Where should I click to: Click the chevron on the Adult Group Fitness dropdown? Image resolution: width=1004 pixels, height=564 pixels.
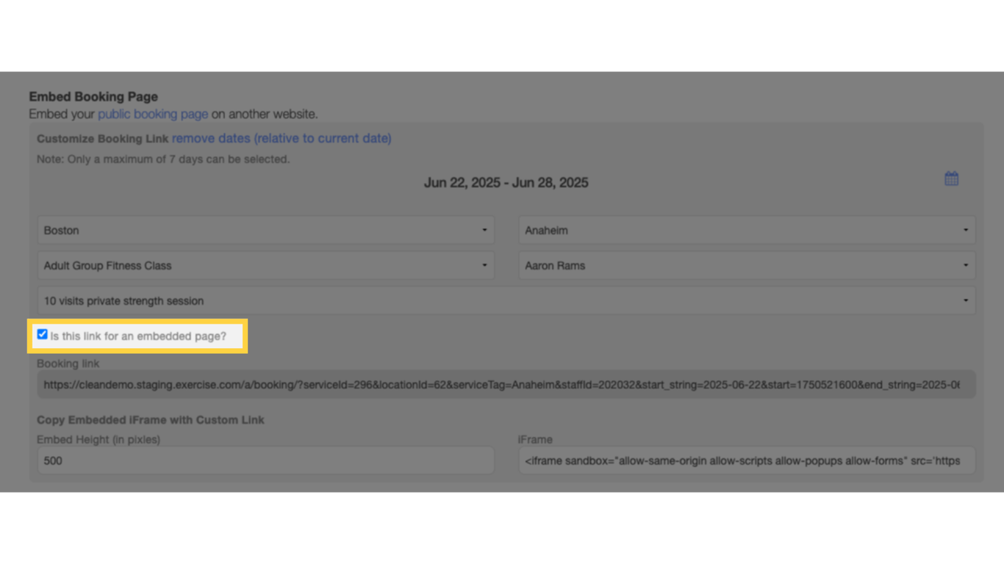485,265
